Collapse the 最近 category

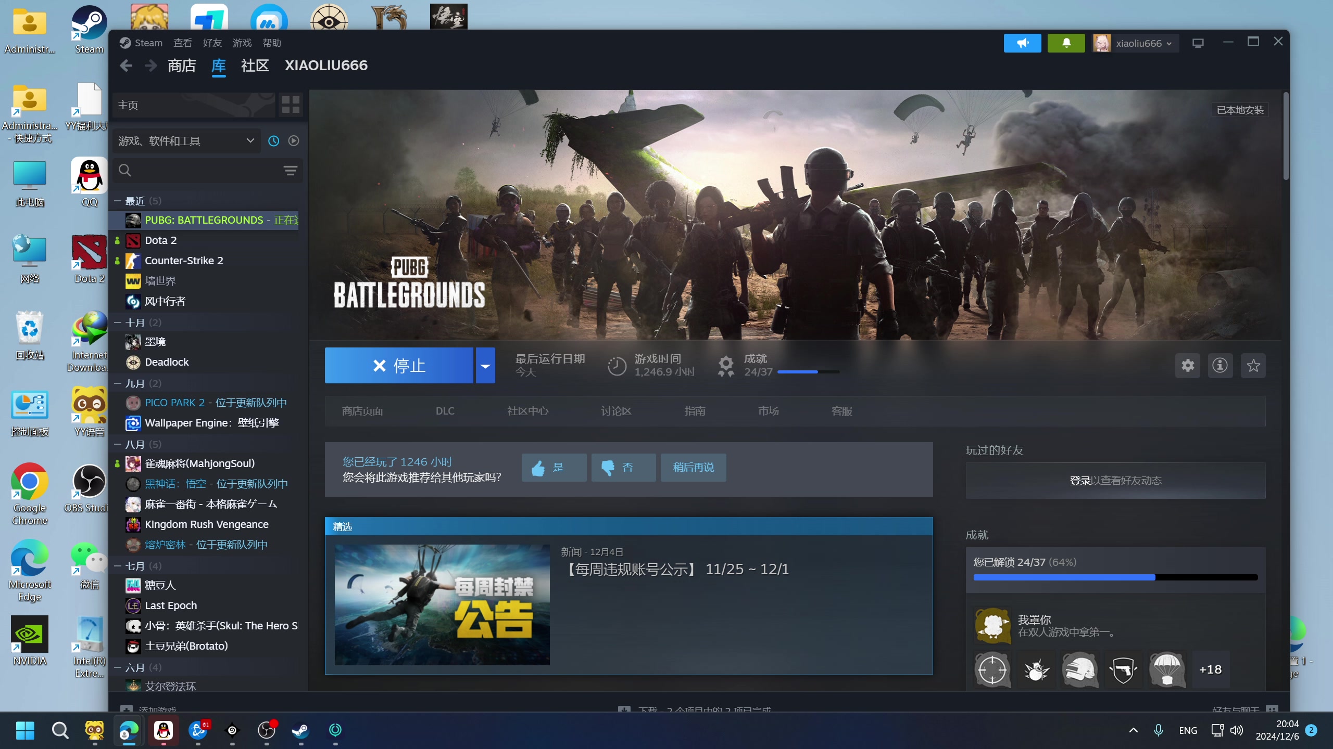coord(118,201)
